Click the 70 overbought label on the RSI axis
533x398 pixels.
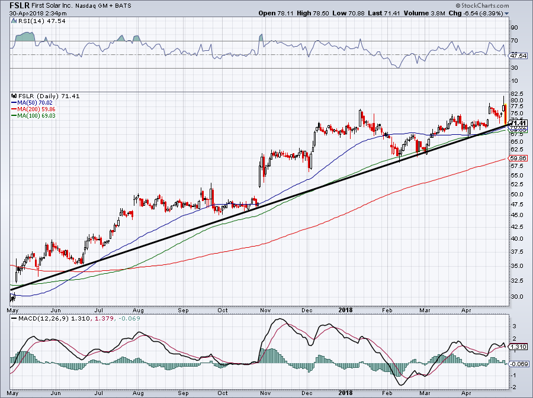coord(515,41)
